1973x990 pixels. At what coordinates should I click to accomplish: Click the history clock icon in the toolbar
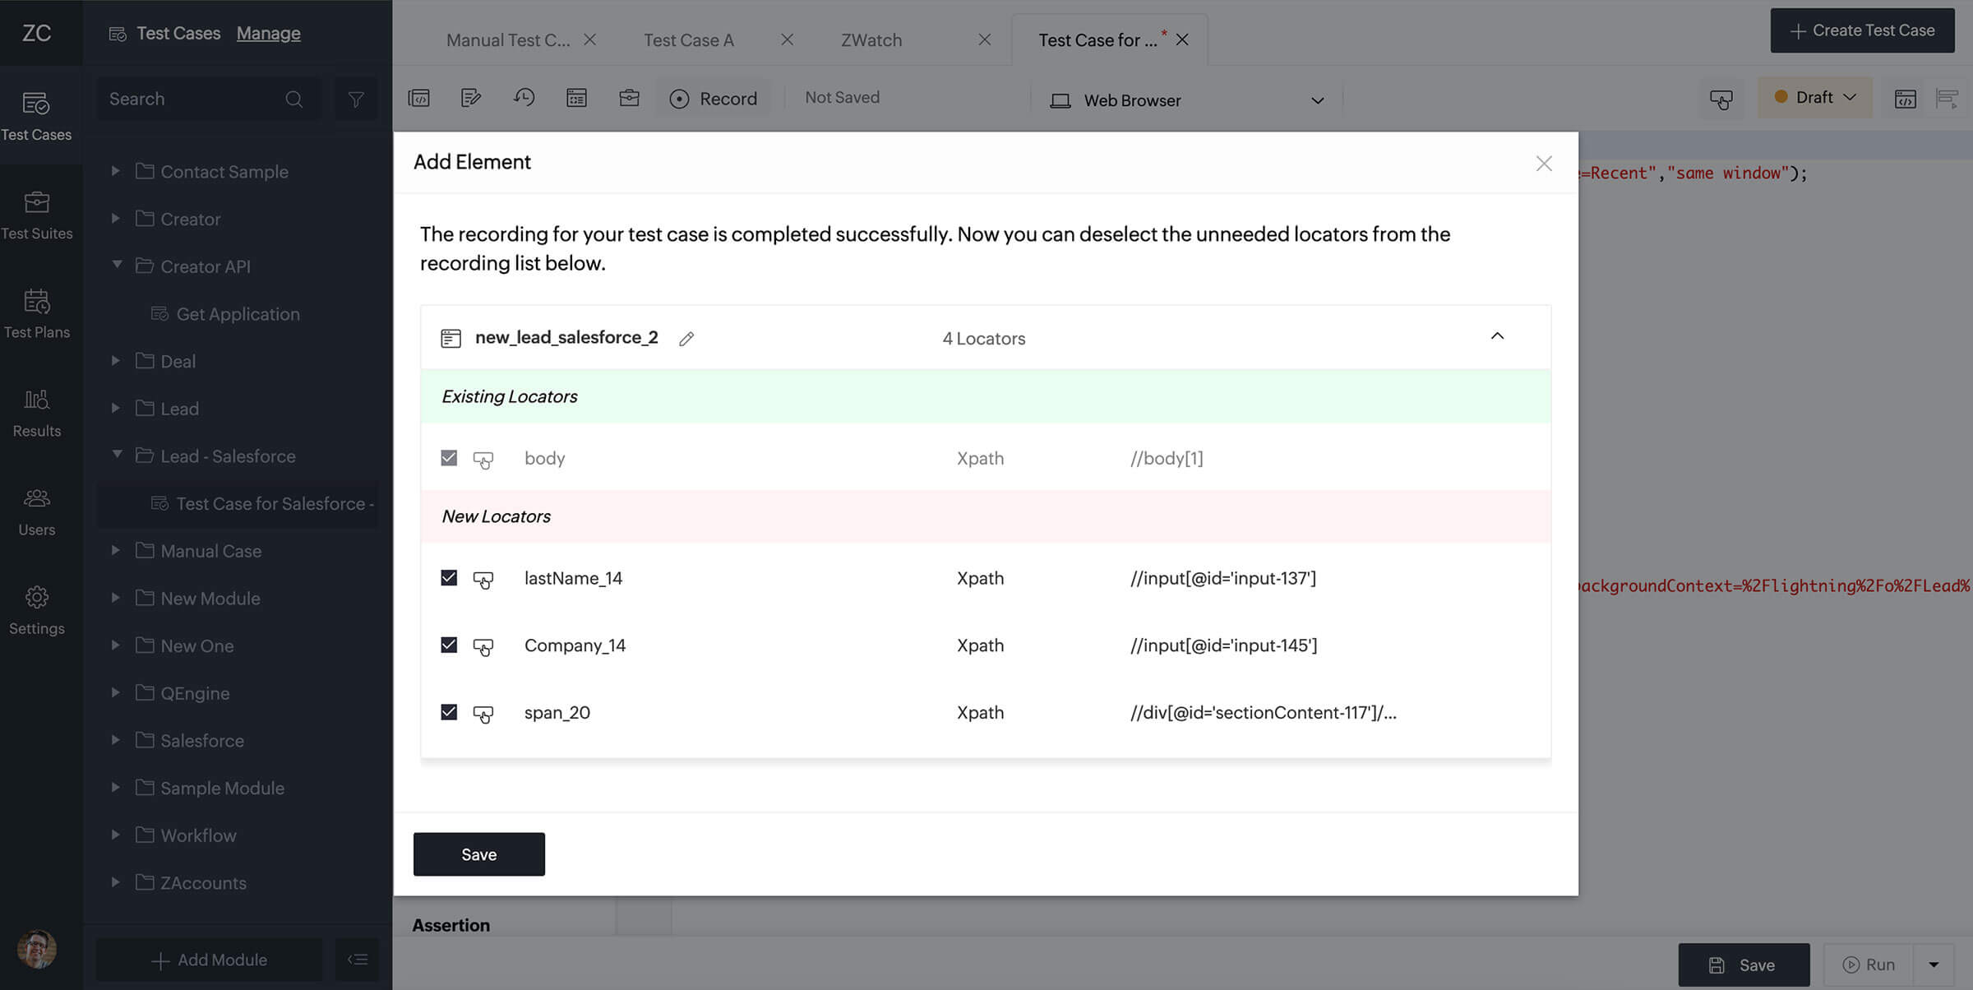click(524, 98)
